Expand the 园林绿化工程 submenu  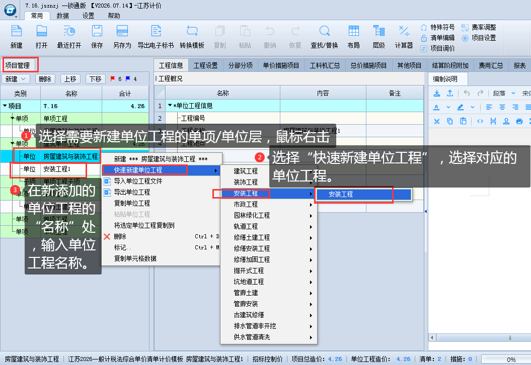click(x=311, y=216)
